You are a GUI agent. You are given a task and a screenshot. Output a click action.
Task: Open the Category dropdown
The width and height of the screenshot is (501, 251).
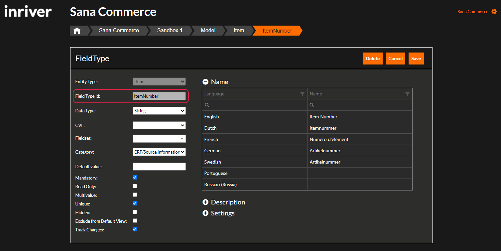159,152
